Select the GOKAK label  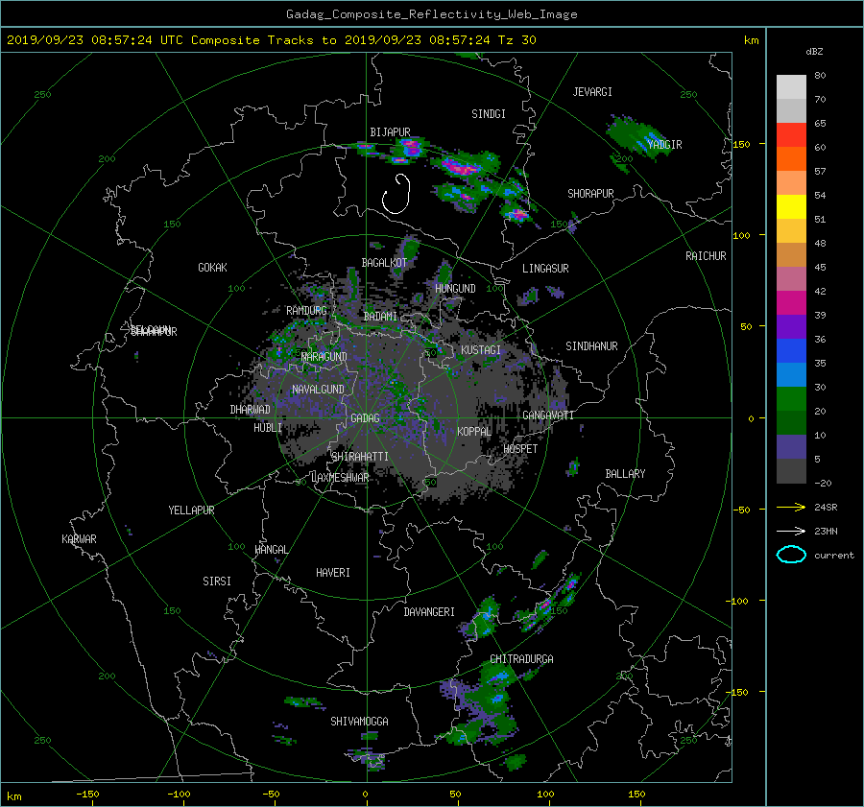(213, 268)
